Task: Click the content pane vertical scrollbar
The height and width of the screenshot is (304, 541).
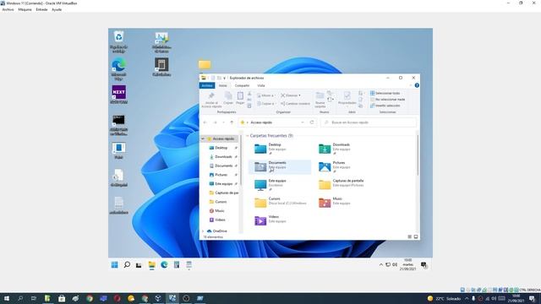Action: (418, 155)
